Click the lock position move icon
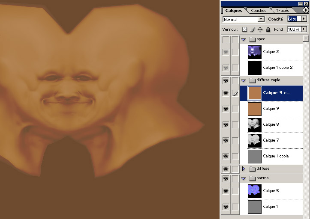 pyautogui.click(x=260, y=30)
